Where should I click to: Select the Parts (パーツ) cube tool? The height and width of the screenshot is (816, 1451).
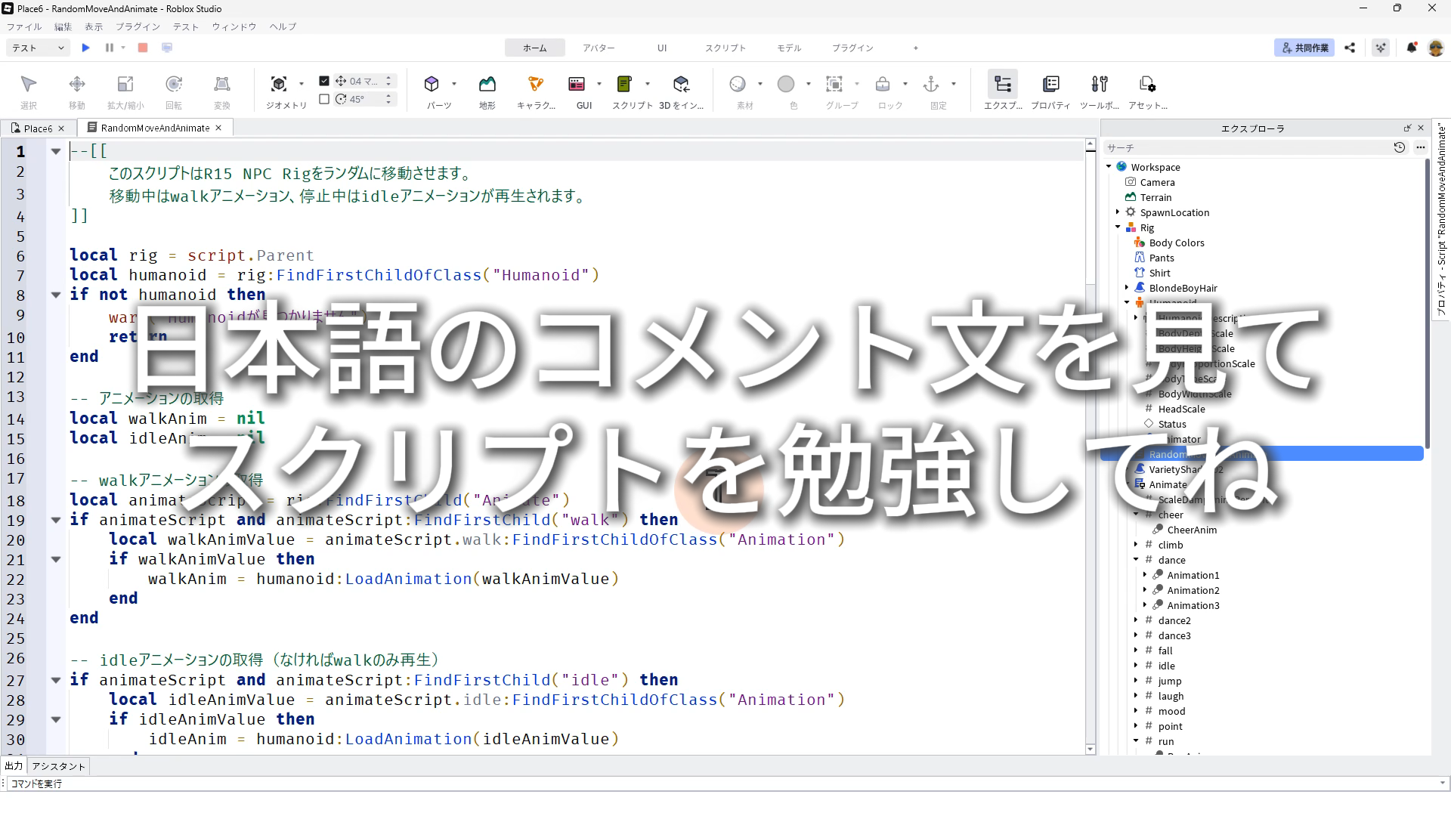tap(432, 84)
